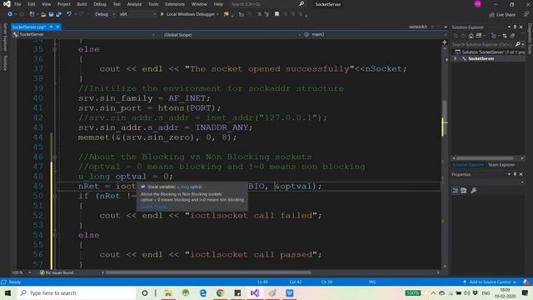Open the Server Explorer side tab
Image resolution: width=533 pixels, height=300 pixels.
(5, 37)
